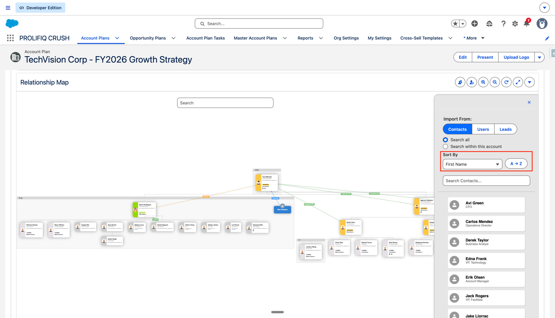Open the Sort By First Name dropdown
This screenshot has height=318, width=555.
click(473, 164)
